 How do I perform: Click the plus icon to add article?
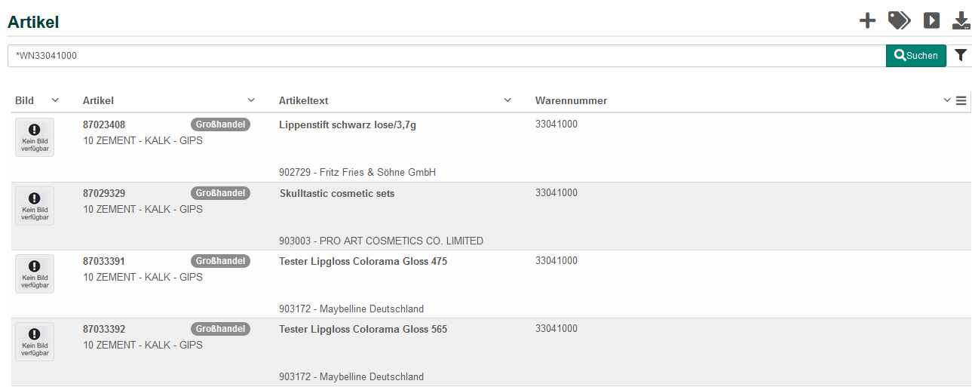tap(868, 20)
